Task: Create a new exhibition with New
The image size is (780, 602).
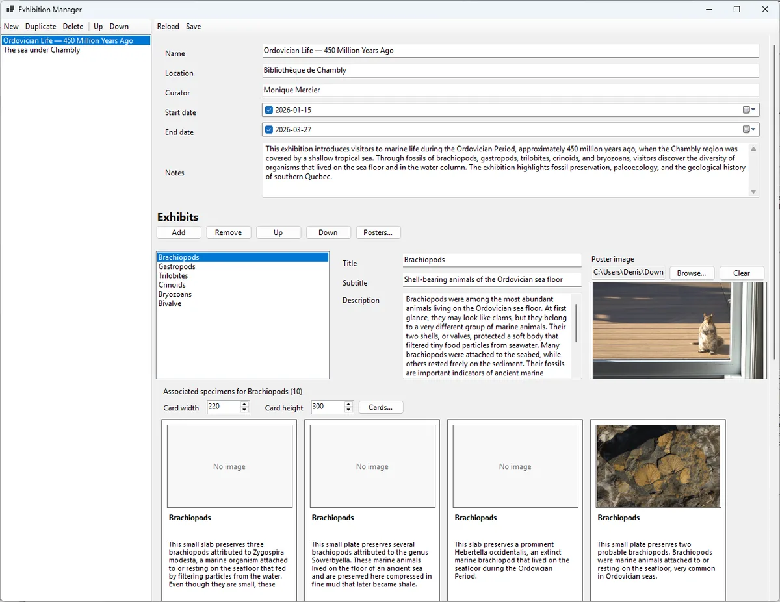Action: 11,27
